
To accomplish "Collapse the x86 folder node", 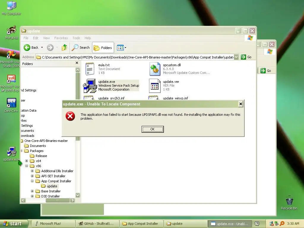I will [26, 166].
